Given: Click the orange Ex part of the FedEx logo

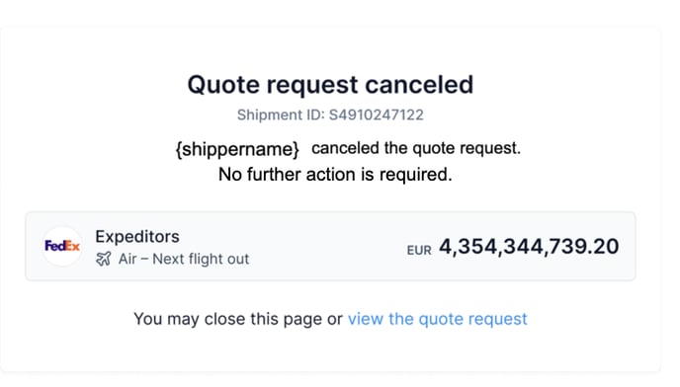Looking at the screenshot, I should (71, 246).
